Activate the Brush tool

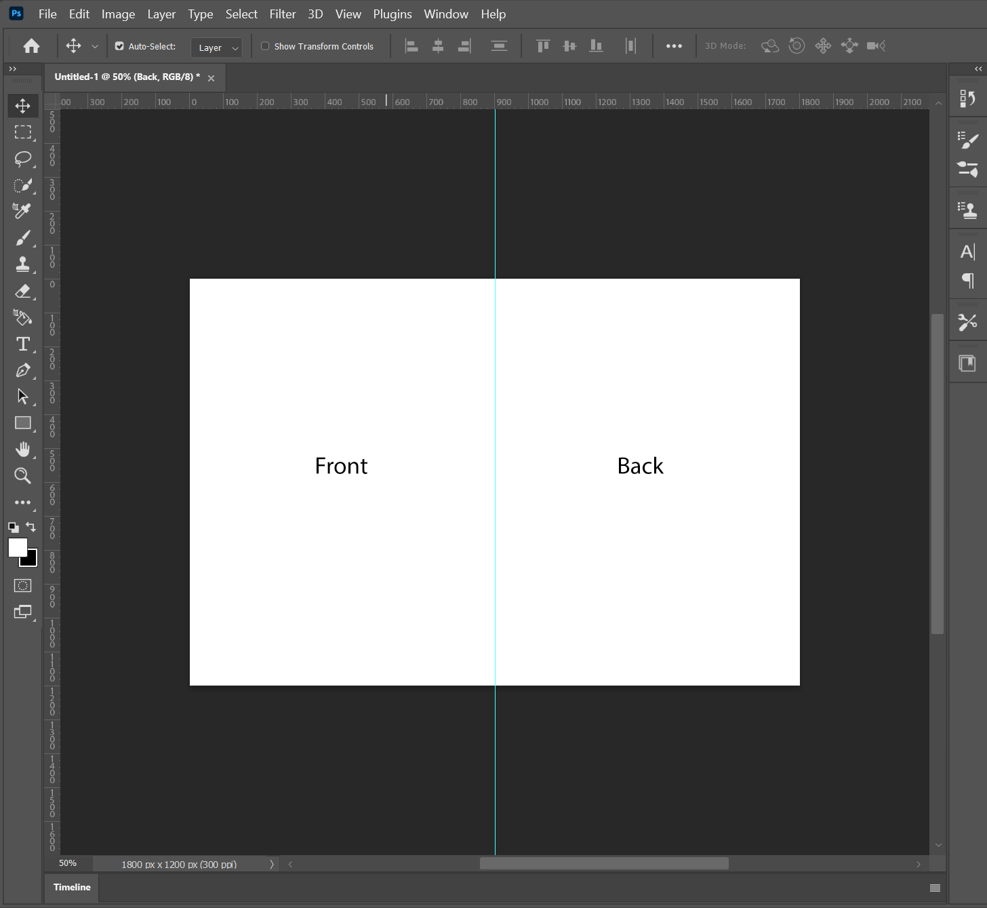(x=22, y=238)
